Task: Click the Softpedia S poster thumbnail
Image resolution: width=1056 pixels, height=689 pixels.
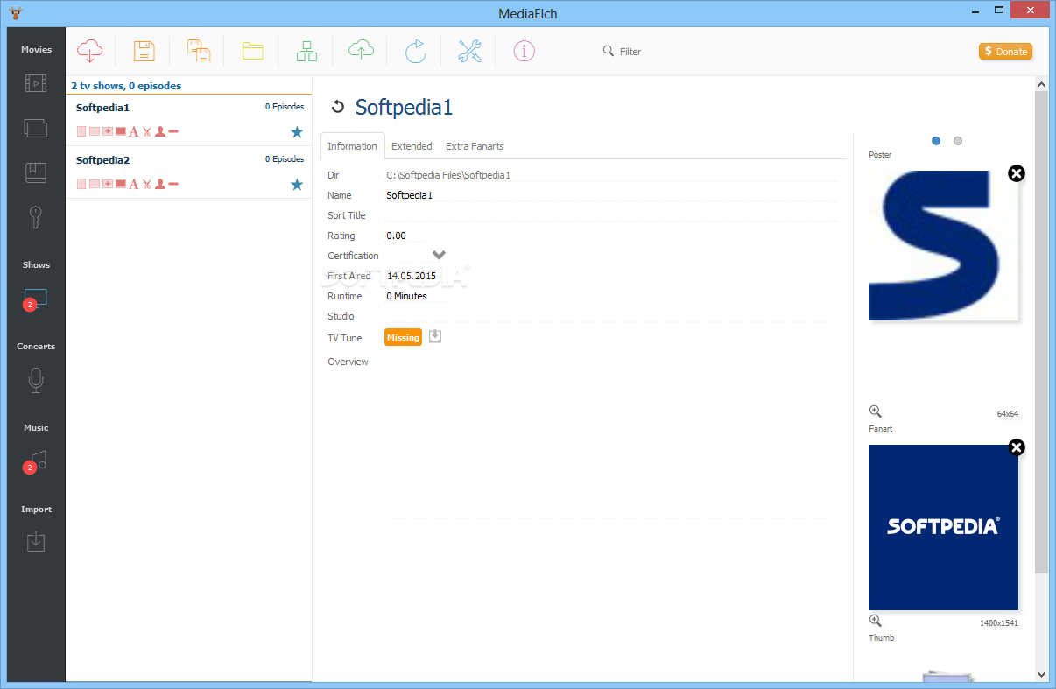Action: (x=943, y=245)
